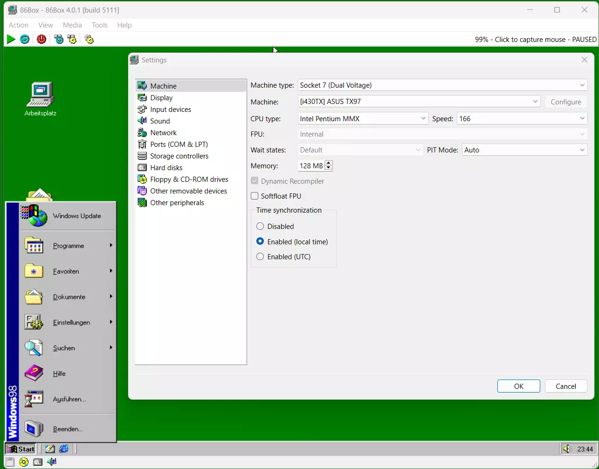
Task: Open the FPU dropdown
Action: pyautogui.click(x=442, y=134)
